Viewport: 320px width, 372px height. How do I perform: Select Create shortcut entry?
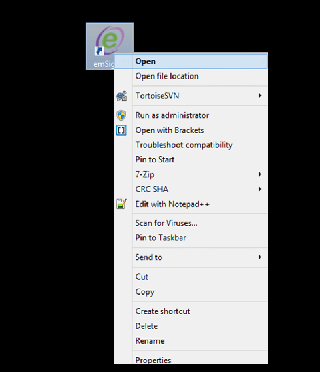[162, 311]
